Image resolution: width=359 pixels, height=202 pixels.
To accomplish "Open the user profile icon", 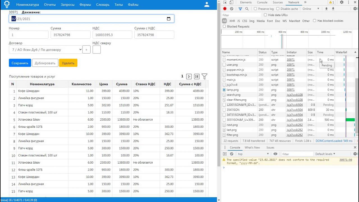I will coord(207,4).
